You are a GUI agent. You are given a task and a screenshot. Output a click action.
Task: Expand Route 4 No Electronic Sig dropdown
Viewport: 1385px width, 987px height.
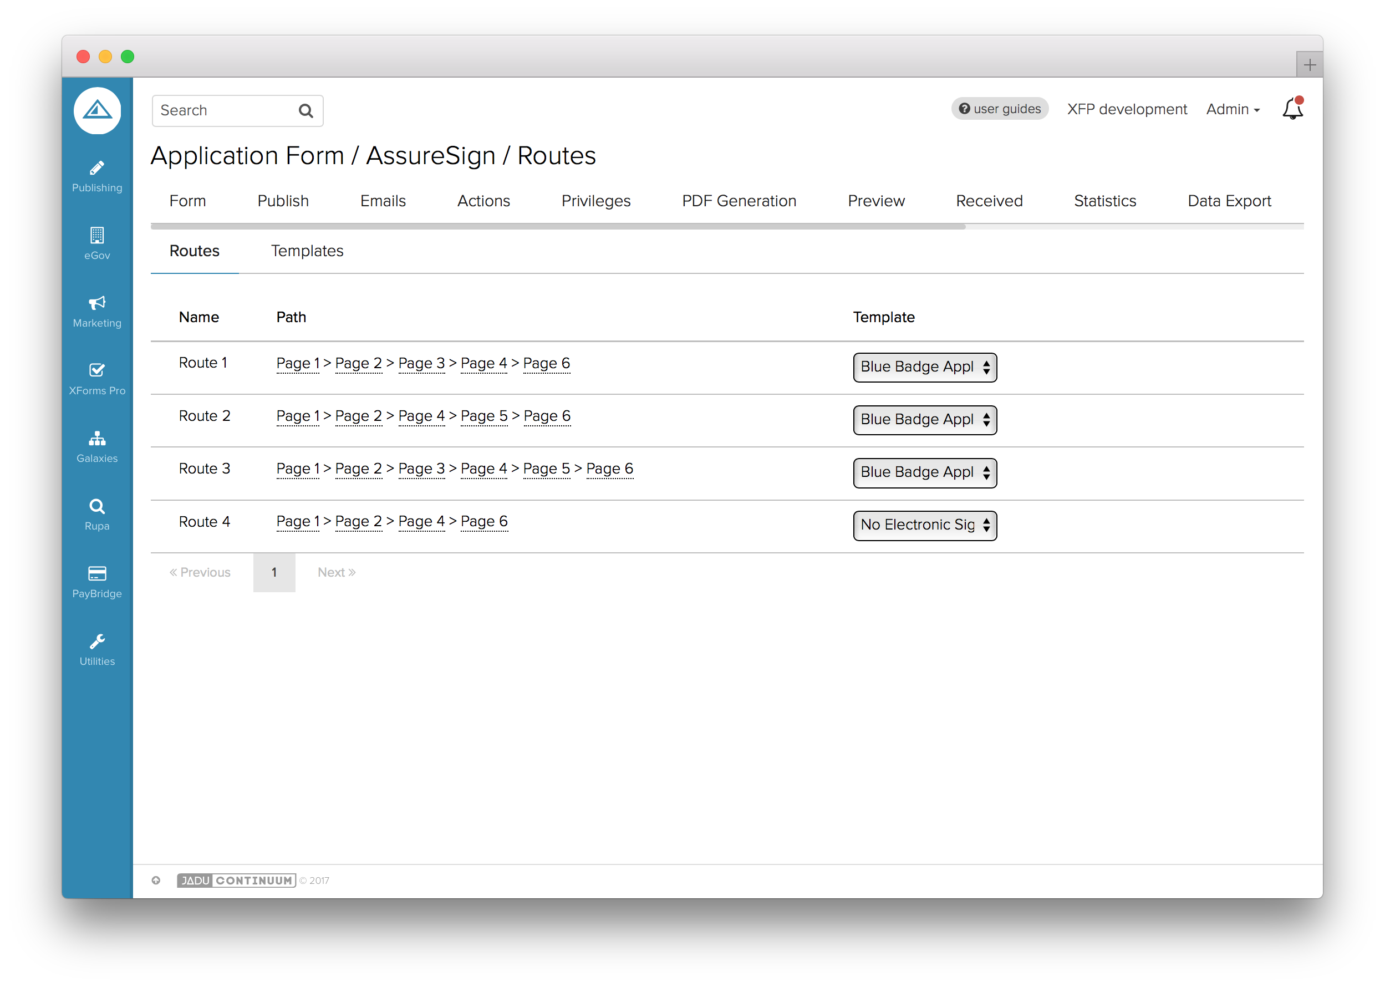pyautogui.click(x=924, y=525)
